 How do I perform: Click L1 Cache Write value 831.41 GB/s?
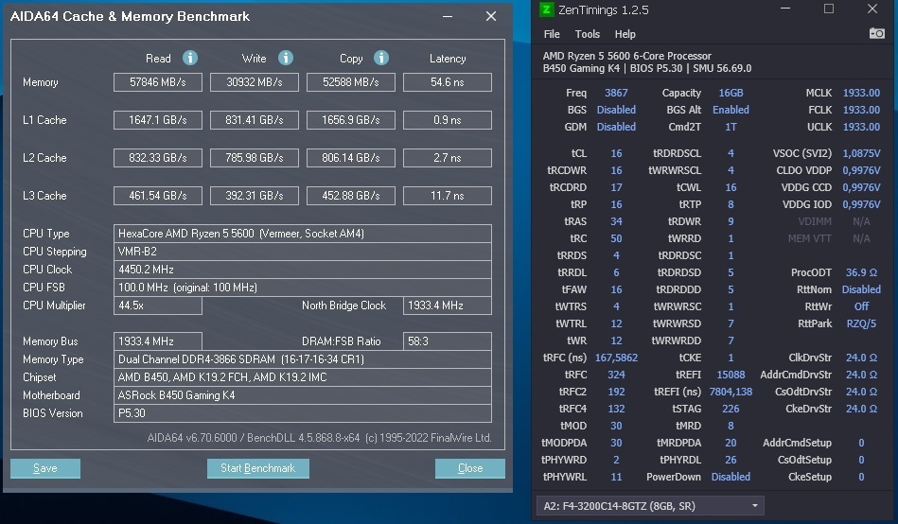(x=255, y=120)
